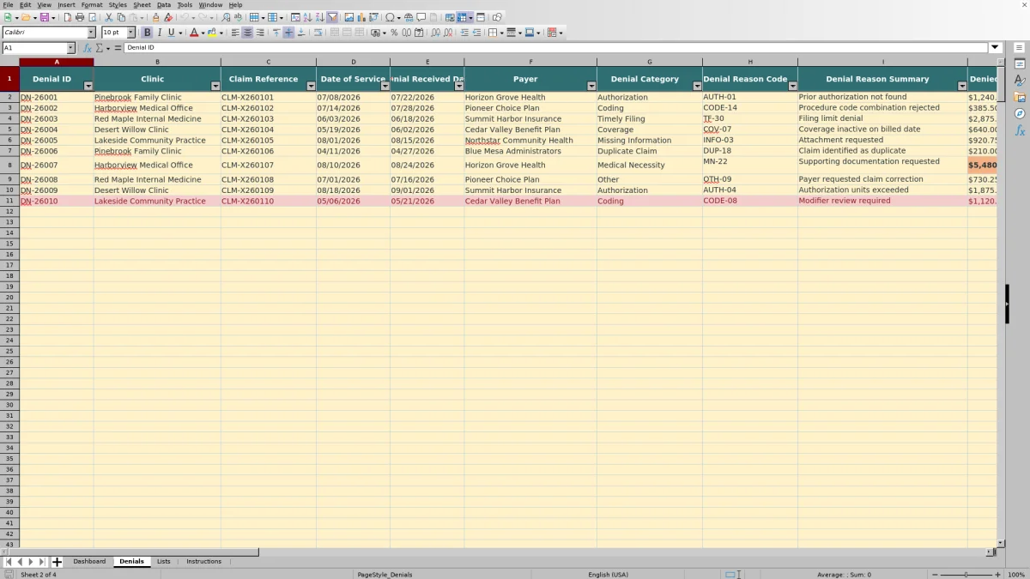Click Export as PDF icon
This screenshot has width=1030, height=579.
point(67,17)
